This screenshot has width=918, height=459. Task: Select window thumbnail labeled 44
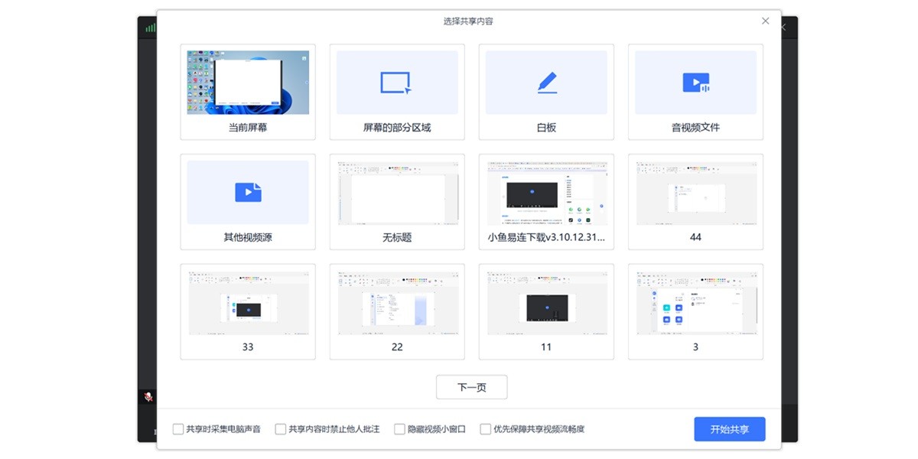pos(695,191)
